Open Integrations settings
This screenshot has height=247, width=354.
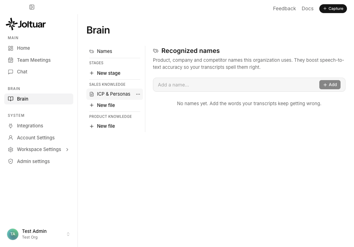click(x=39, y=126)
